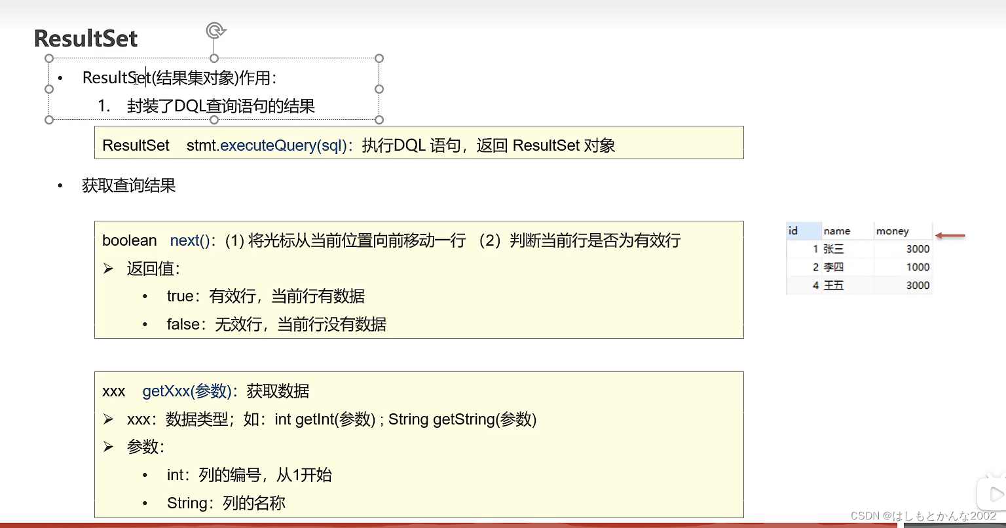Click the "ResultSet(结果集对象)作用:" bullet line
1006x528 pixels.
click(x=179, y=78)
